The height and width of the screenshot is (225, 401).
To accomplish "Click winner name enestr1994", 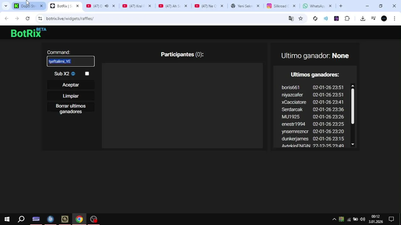I will coord(293,124).
